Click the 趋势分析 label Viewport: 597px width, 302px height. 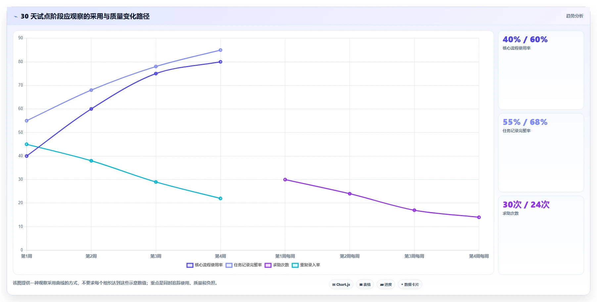point(574,16)
